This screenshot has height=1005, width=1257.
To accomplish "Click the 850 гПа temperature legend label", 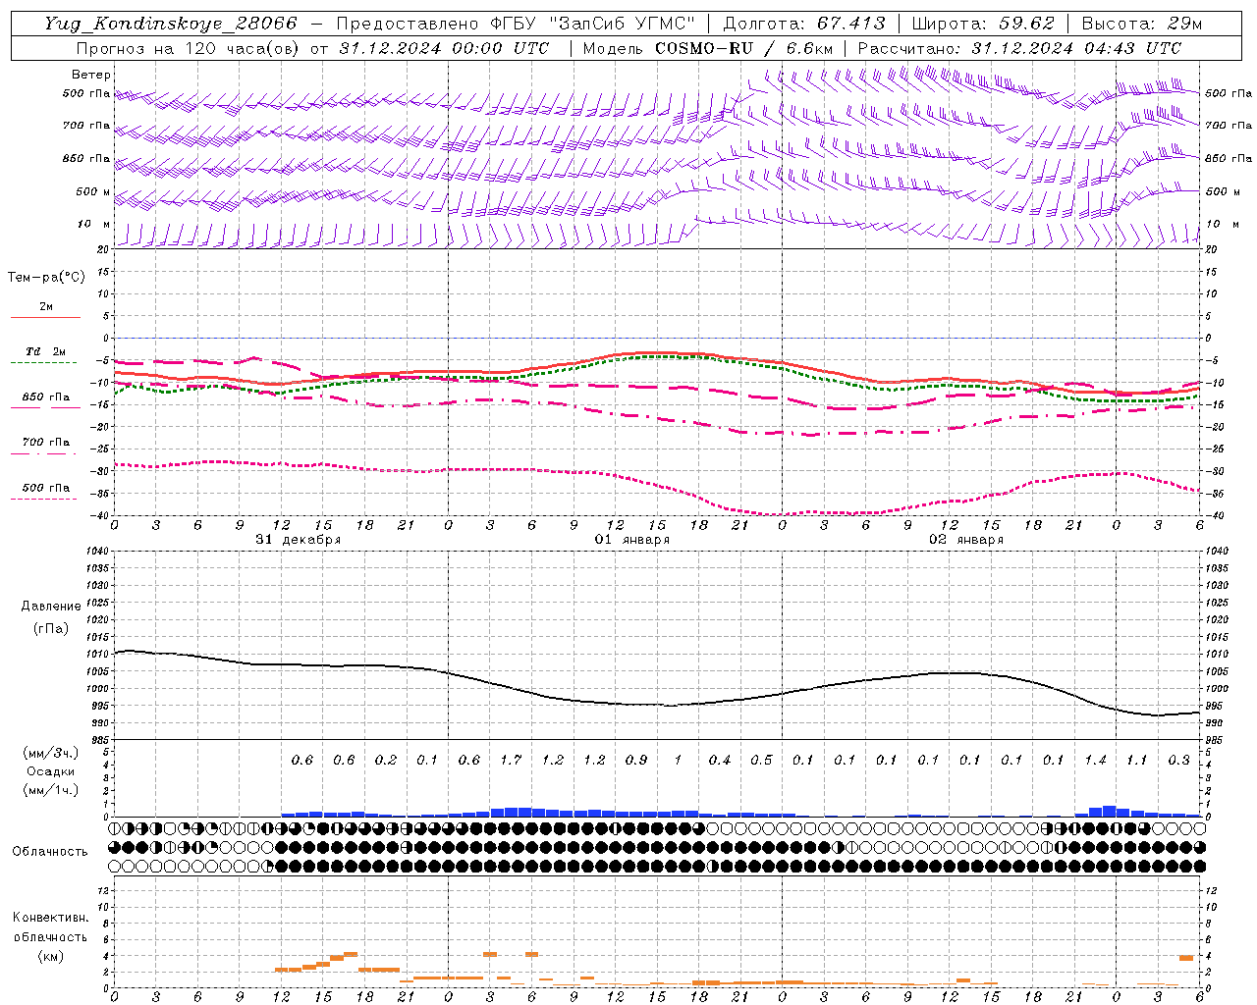I will coord(46,397).
